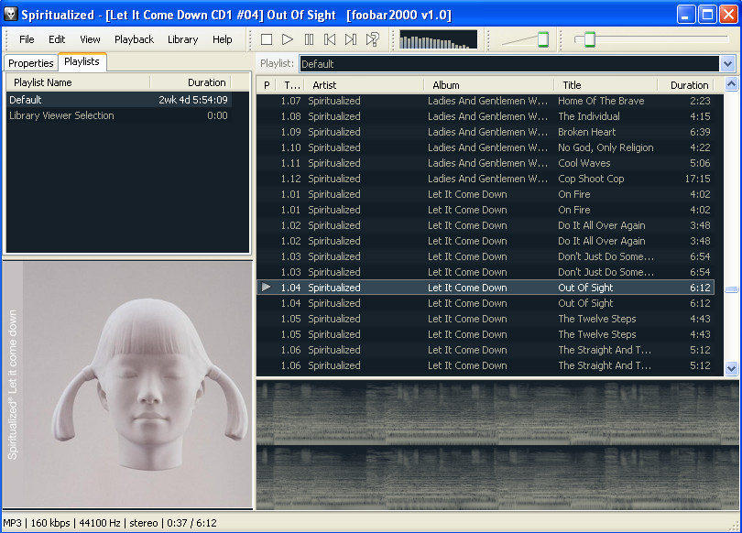The image size is (742, 533).
Task: Open the Playlist dropdown arrow
Action: [x=728, y=63]
